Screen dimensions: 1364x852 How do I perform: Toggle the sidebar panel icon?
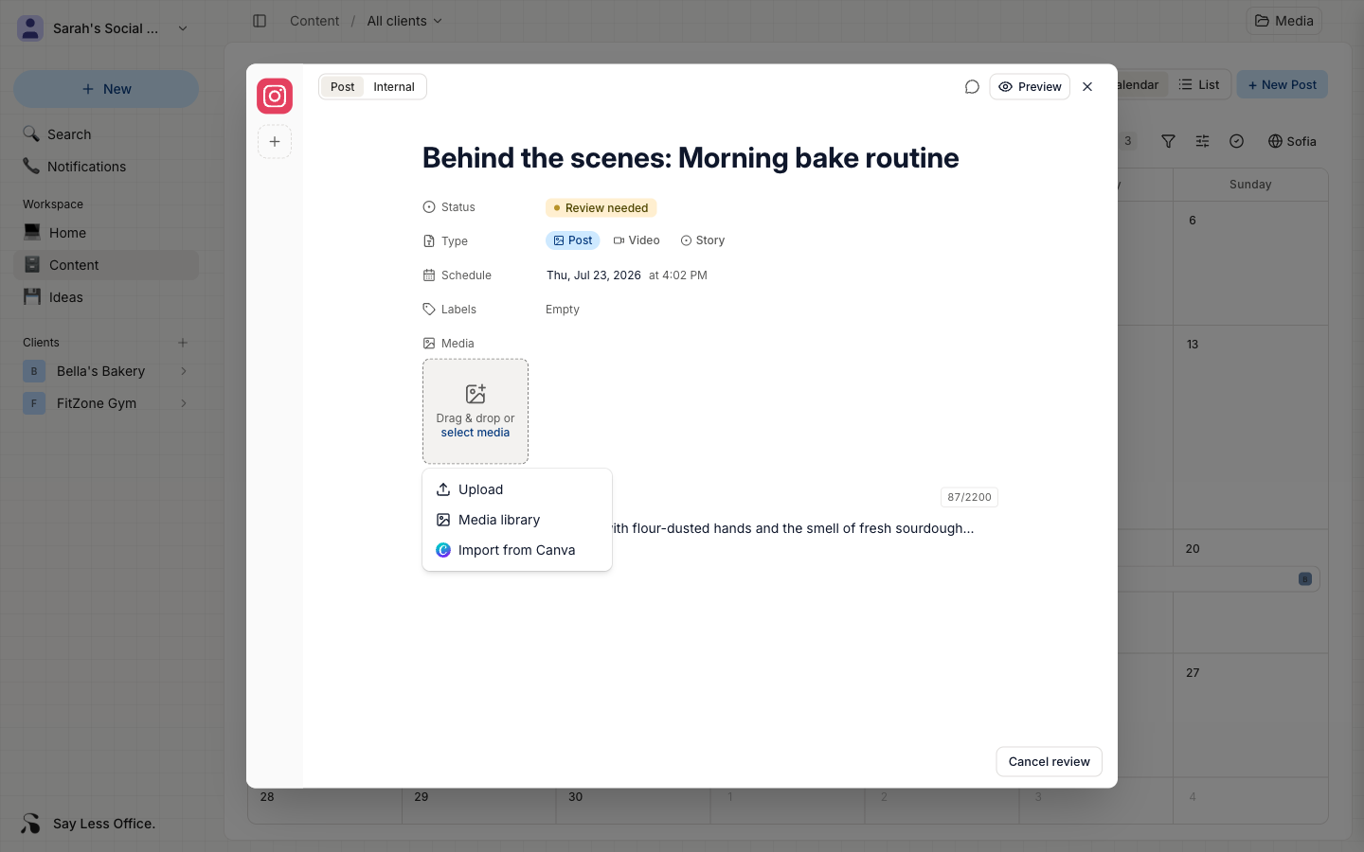tap(260, 21)
